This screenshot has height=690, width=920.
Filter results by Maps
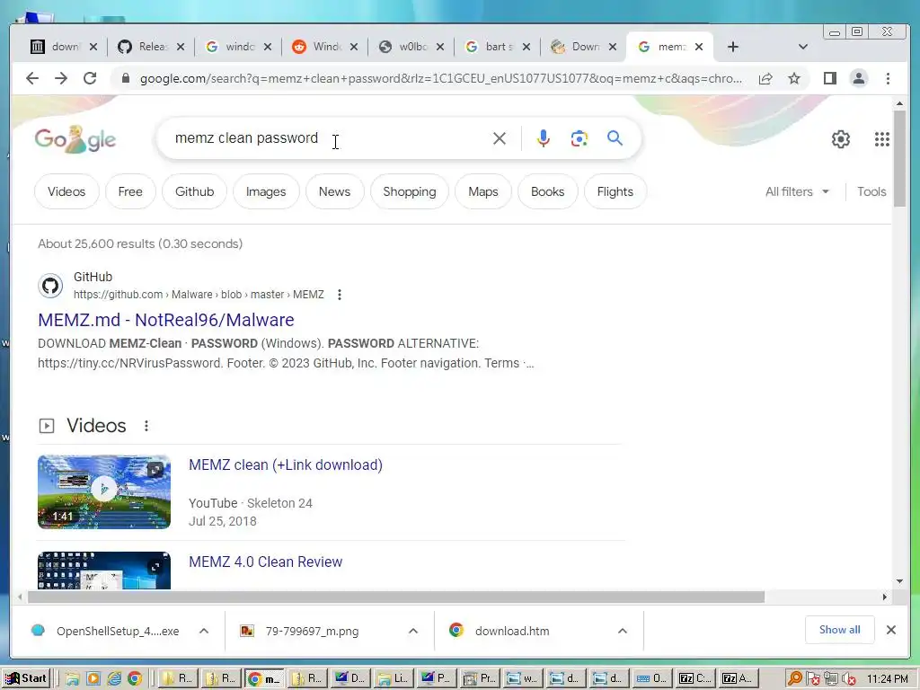tap(482, 192)
